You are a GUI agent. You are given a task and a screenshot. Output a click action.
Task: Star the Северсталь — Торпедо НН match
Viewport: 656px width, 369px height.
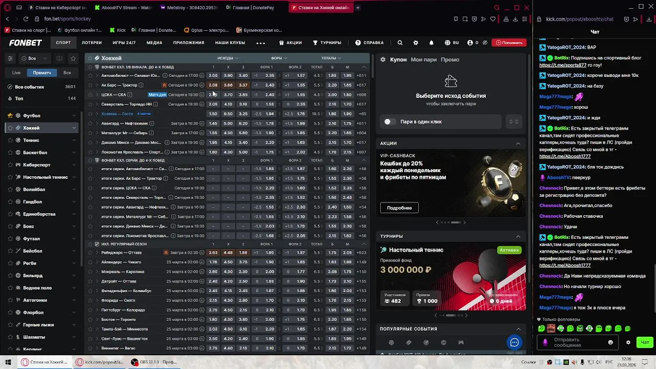(x=90, y=105)
